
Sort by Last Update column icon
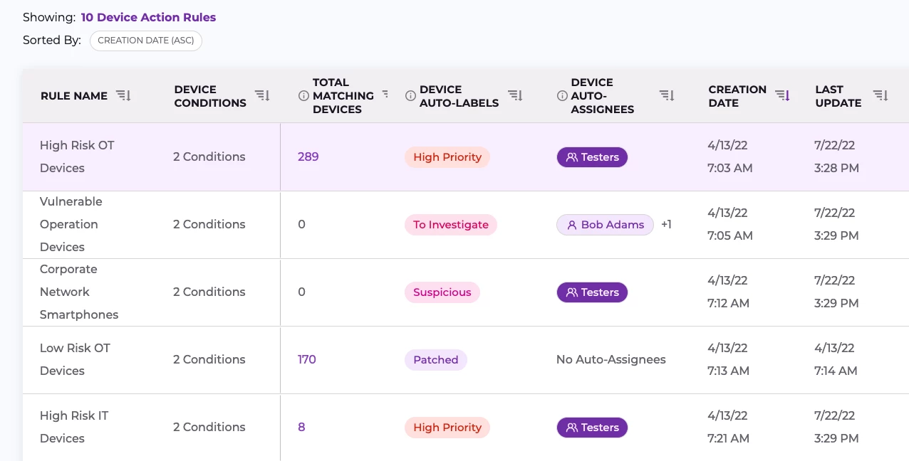click(x=881, y=95)
